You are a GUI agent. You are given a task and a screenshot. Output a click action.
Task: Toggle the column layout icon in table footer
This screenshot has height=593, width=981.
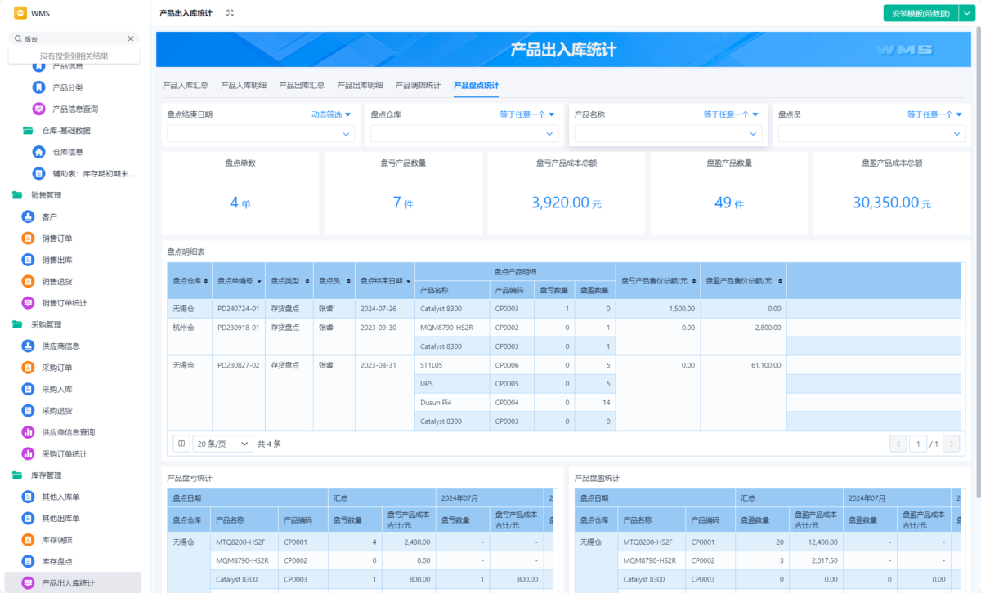click(181, 444)
